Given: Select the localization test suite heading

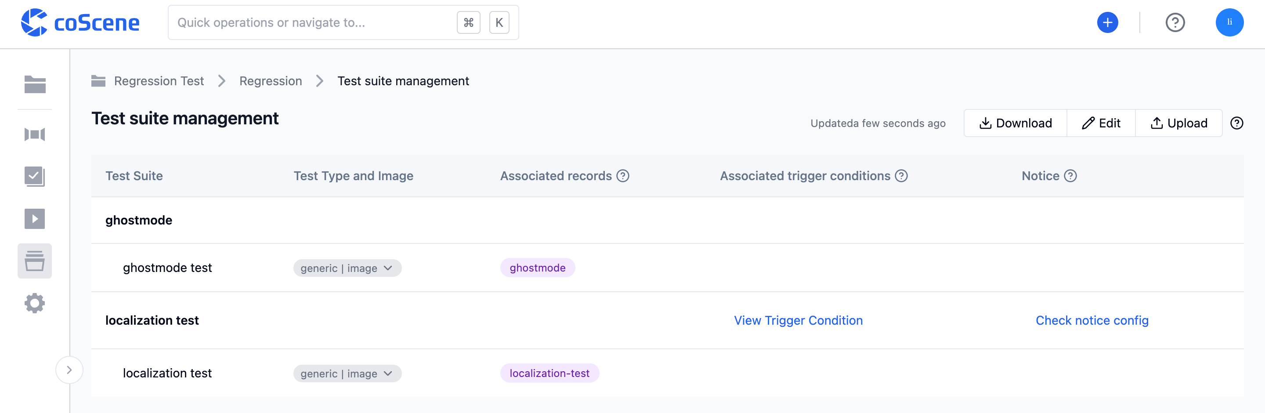Looking at the screenshot, I should tap(152, 321).
